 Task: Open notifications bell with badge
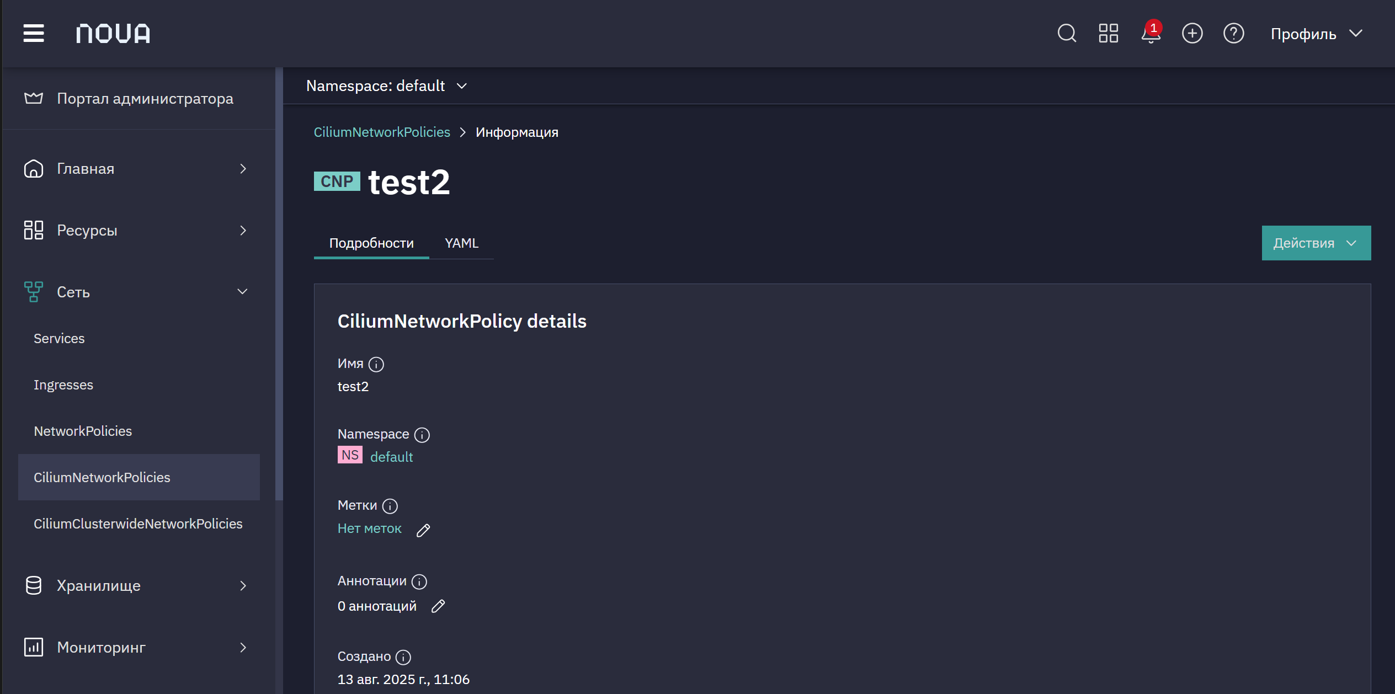click(1151, 32)
